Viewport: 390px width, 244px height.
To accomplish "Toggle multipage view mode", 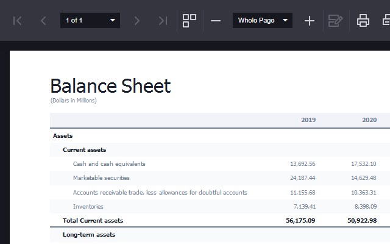I will click(190, 21).
